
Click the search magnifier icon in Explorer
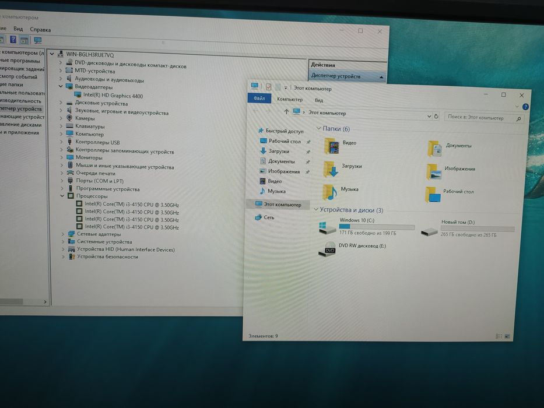[x=519, y=119]
